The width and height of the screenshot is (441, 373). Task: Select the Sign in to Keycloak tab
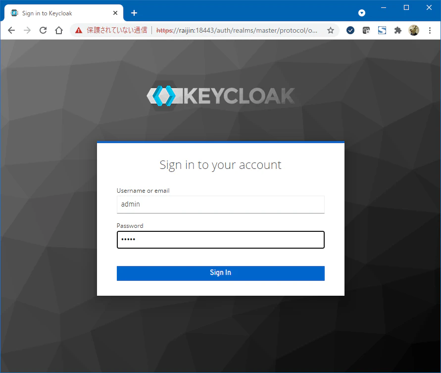click(x=54, y=13)
